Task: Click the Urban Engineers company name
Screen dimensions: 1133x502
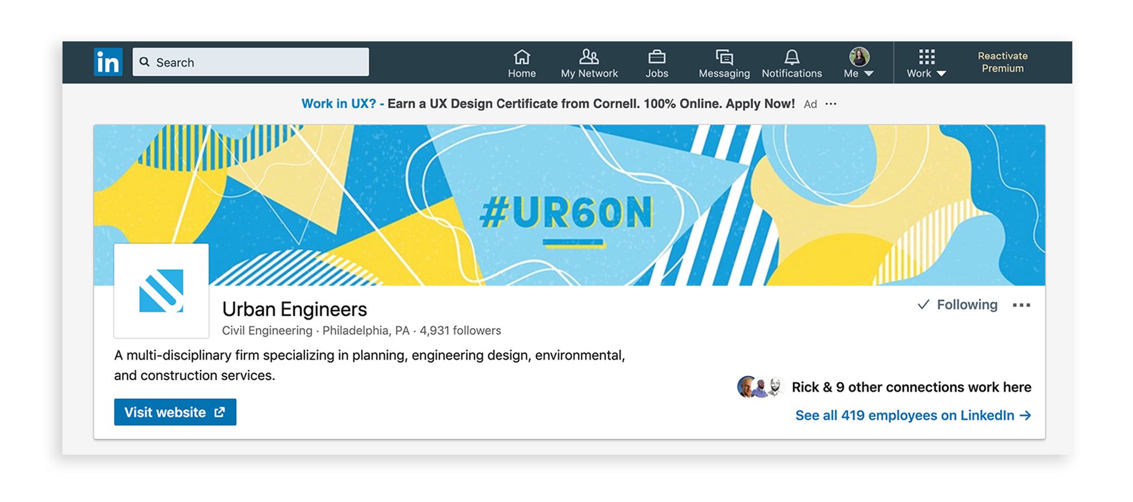Action: pyautogui.click(x=294, y=309)
